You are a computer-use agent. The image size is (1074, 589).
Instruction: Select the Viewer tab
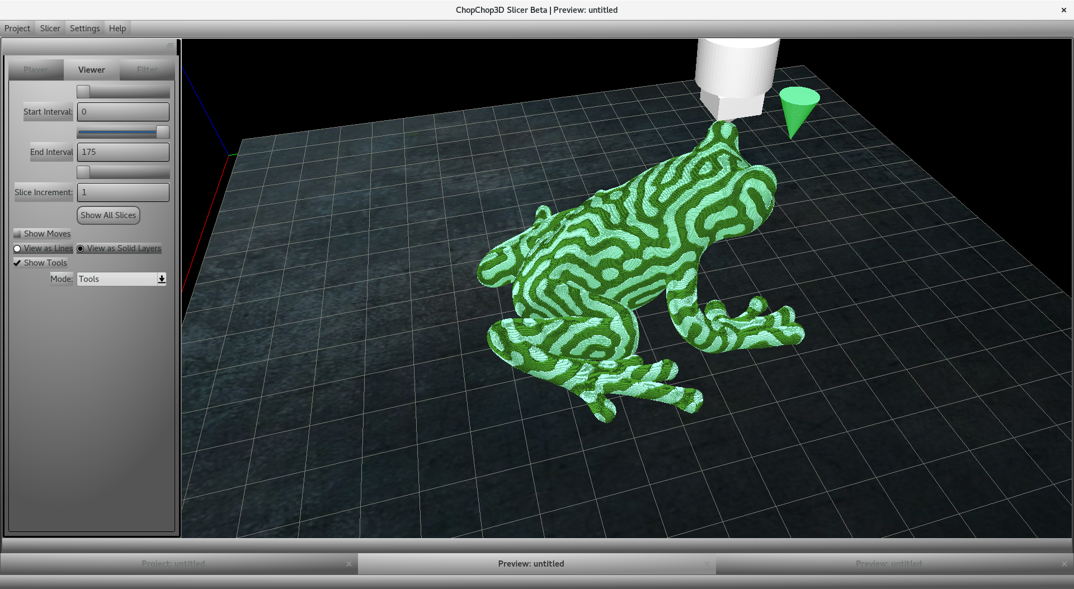tap(92, 70)
